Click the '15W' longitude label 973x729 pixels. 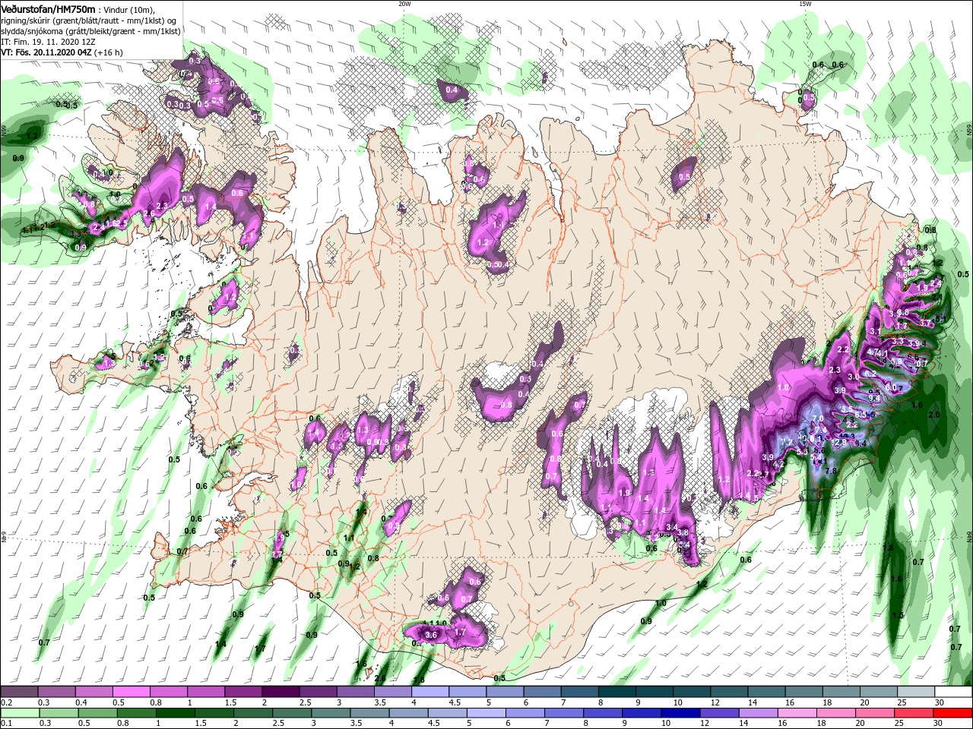805,4
